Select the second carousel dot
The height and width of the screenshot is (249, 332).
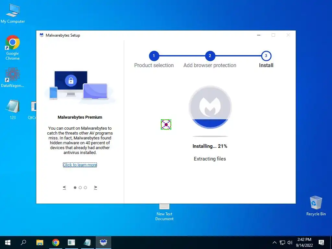pos(80,188)
